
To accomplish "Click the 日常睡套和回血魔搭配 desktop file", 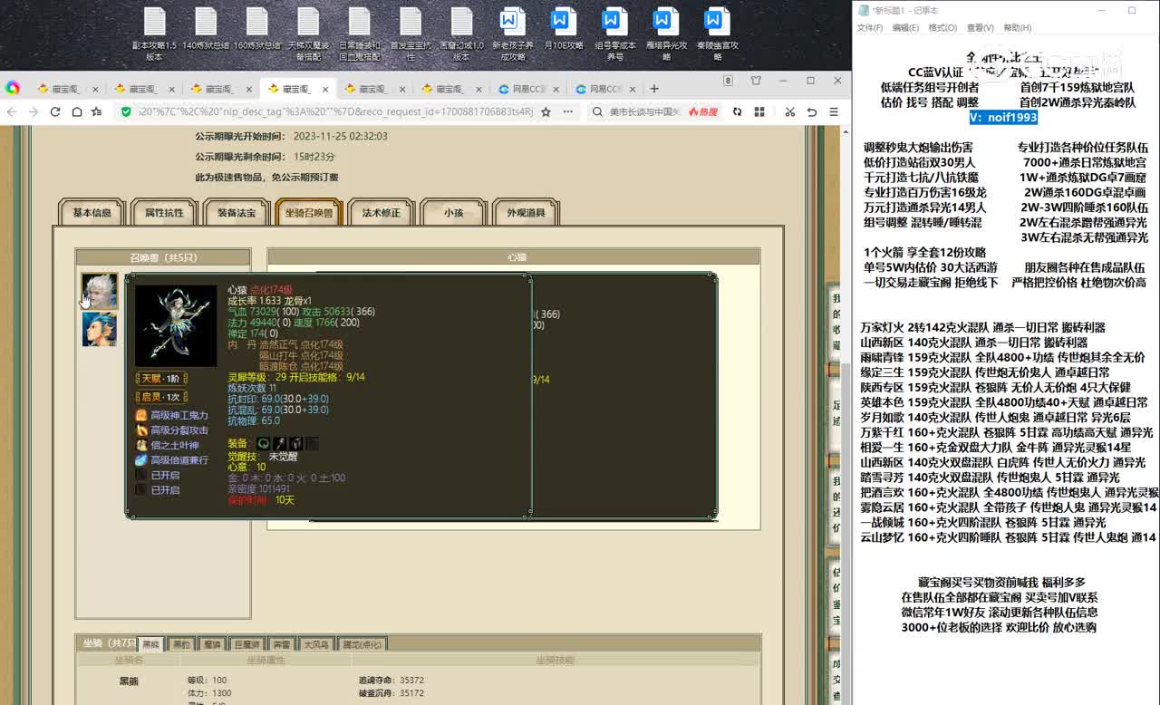I will pyautogui.click(x=360, y=34).
